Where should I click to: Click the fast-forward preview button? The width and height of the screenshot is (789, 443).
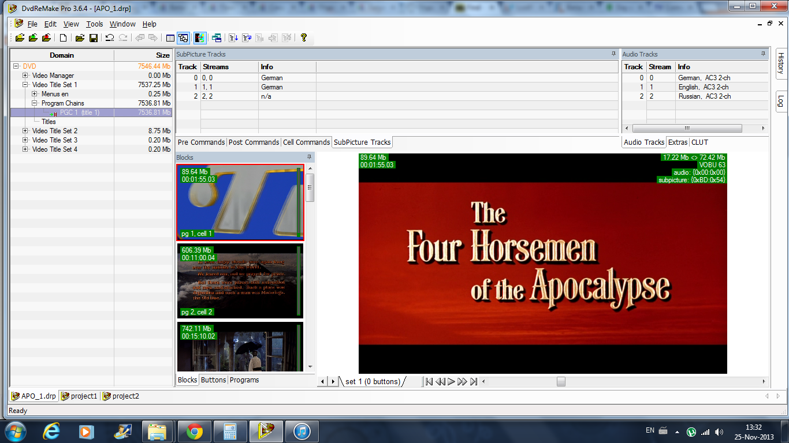(x=462, y=381)
